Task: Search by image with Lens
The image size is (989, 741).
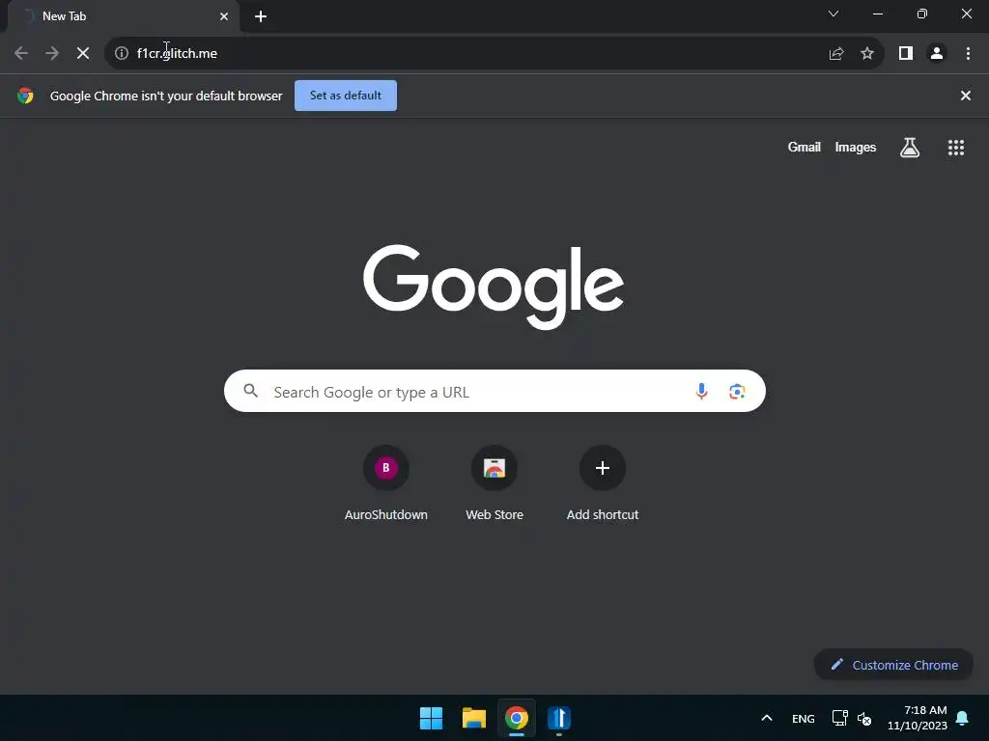Action: click(737, 392)
